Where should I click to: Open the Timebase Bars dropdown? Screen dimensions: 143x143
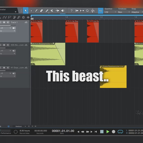(124, 12)
